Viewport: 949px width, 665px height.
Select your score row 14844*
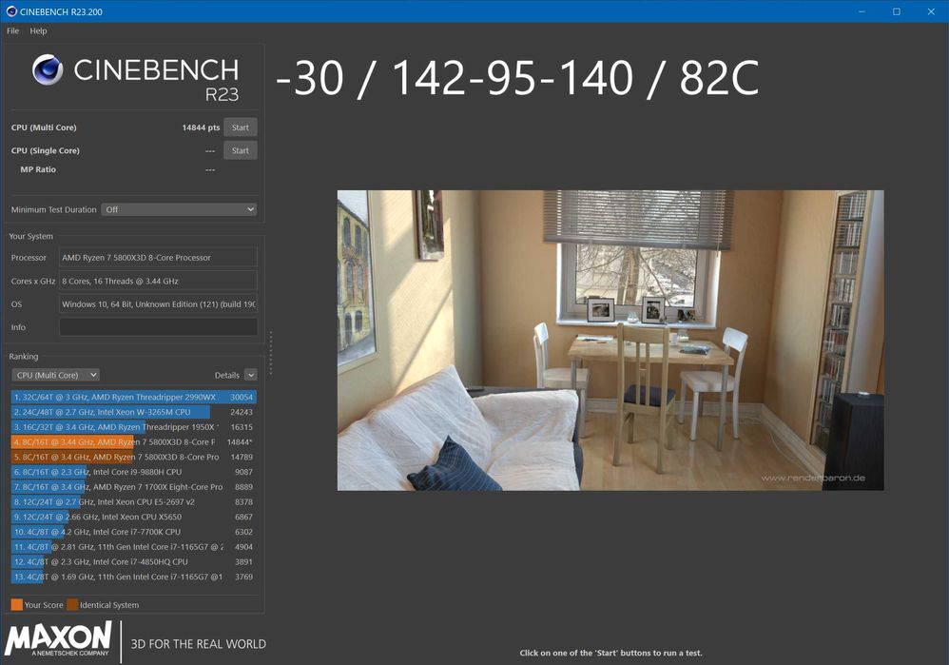point(134,442)
